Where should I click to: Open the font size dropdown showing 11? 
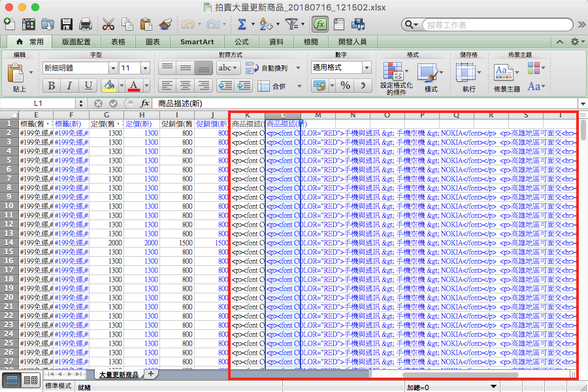(x=144, y=68)
